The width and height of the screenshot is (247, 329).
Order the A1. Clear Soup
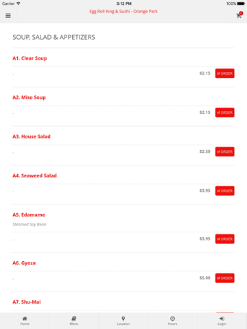click(224, 73)
